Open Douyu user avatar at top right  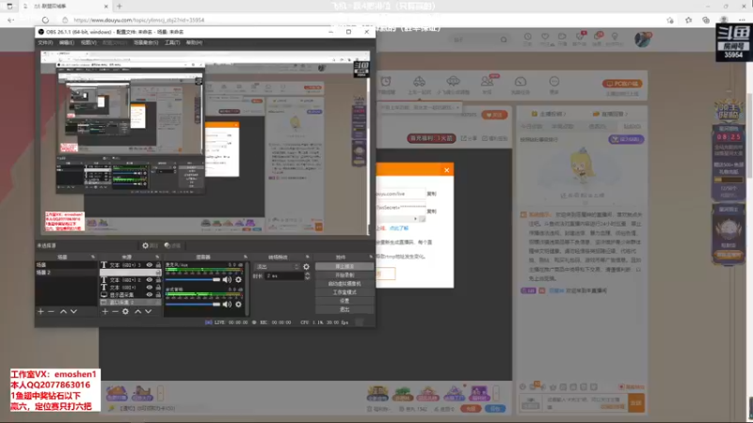642,39
